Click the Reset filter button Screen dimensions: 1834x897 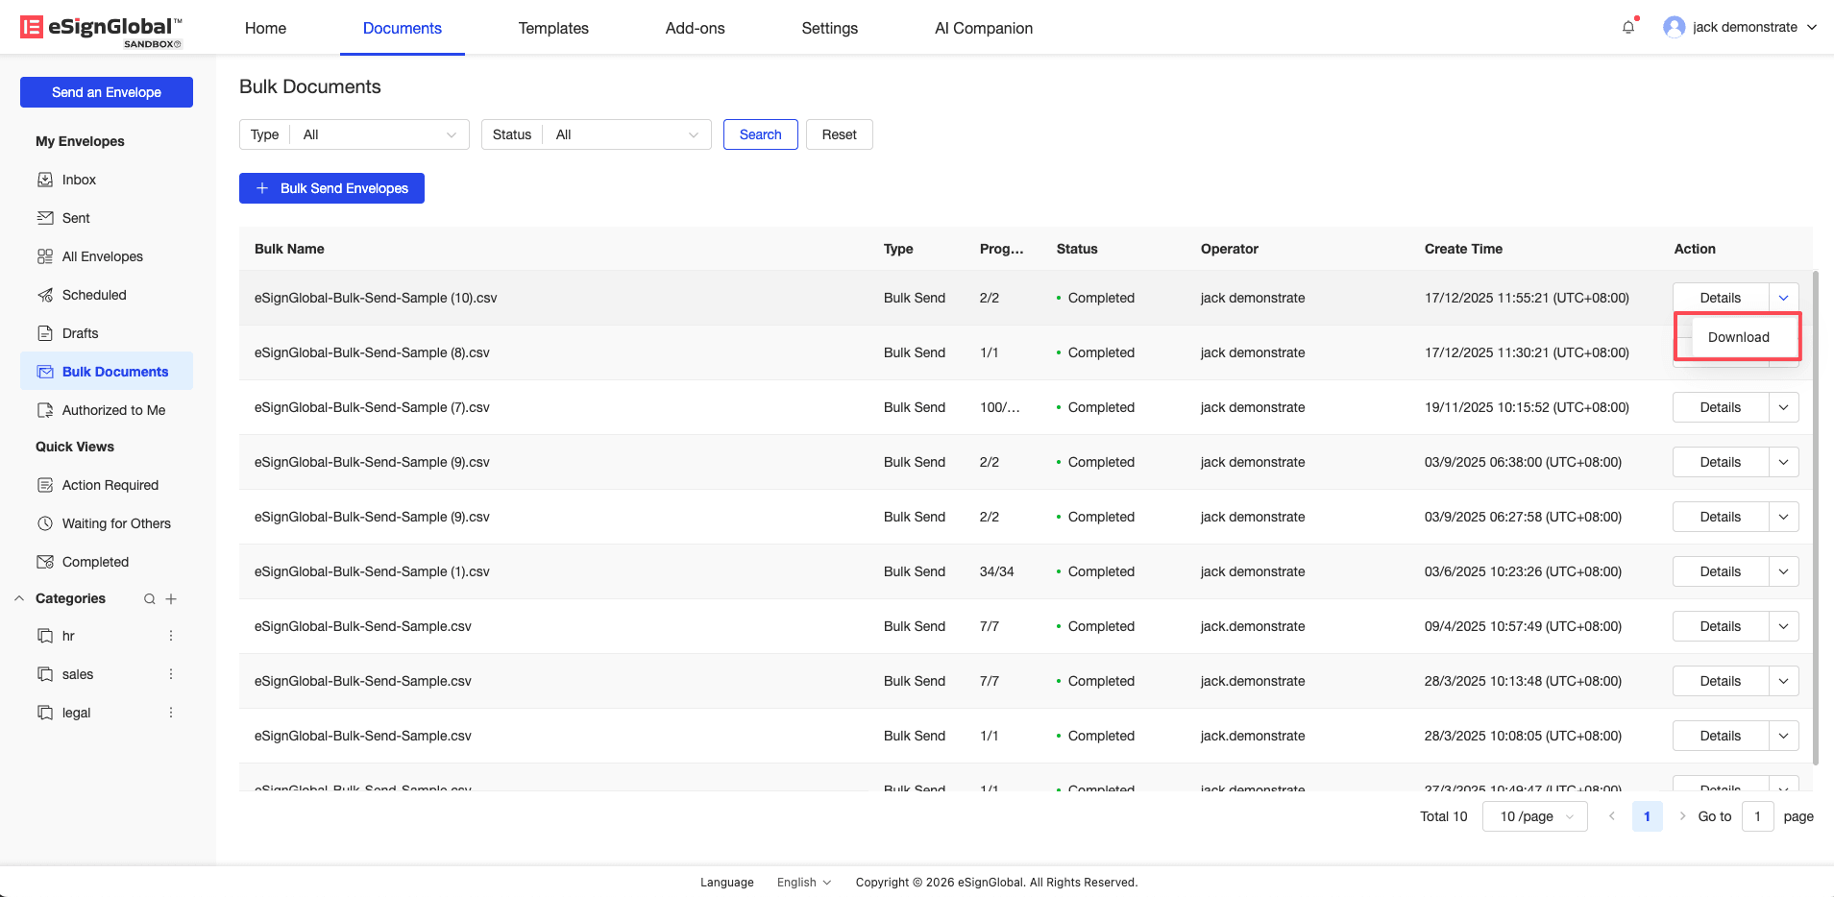click(x=839, y=134)
